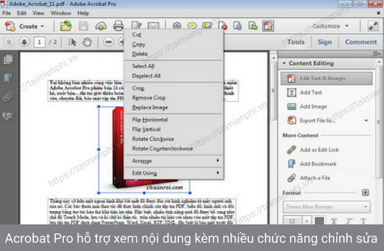Open the settings gear icon

[x=177, y=26]
